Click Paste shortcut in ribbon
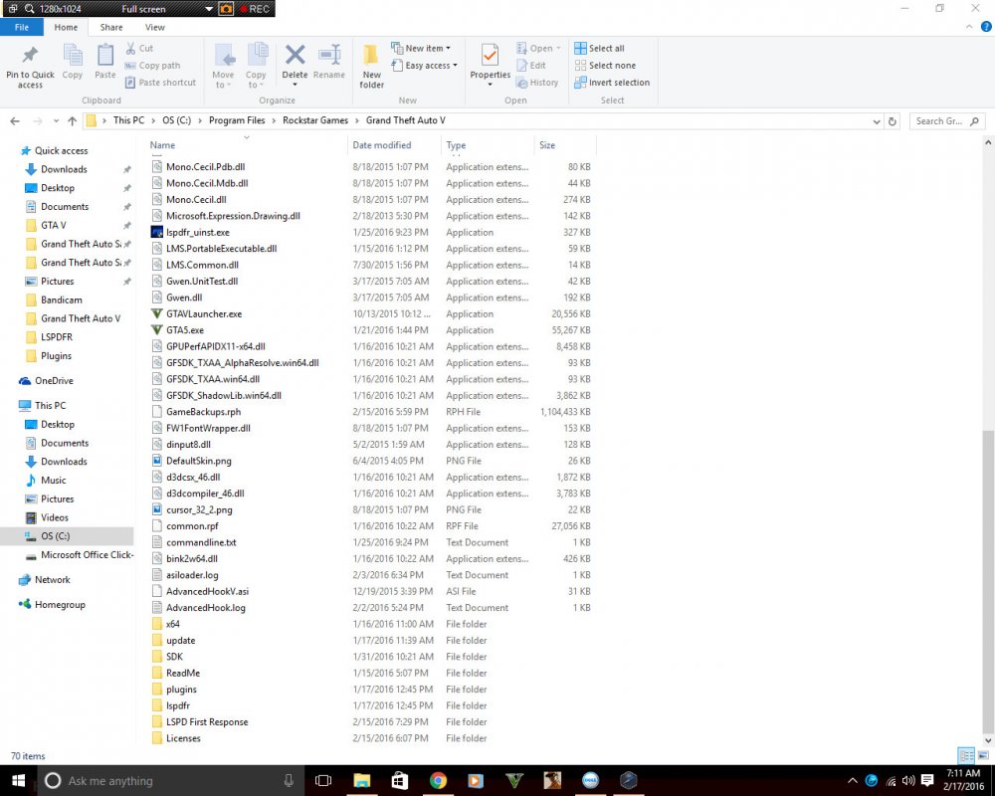The image size is (995, 796). [x=160, y=83]
